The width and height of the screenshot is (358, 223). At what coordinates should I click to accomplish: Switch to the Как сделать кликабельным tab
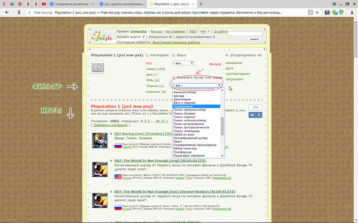coord(122,4)
